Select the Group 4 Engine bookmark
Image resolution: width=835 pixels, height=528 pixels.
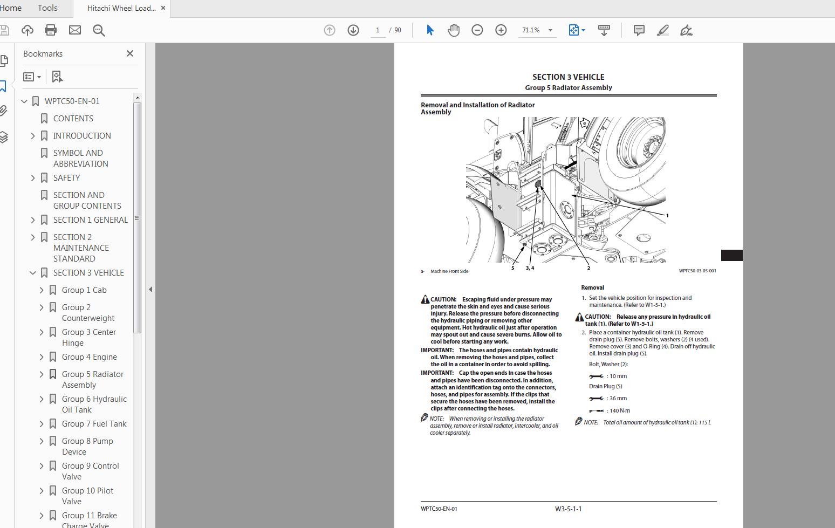coord(90,356)
